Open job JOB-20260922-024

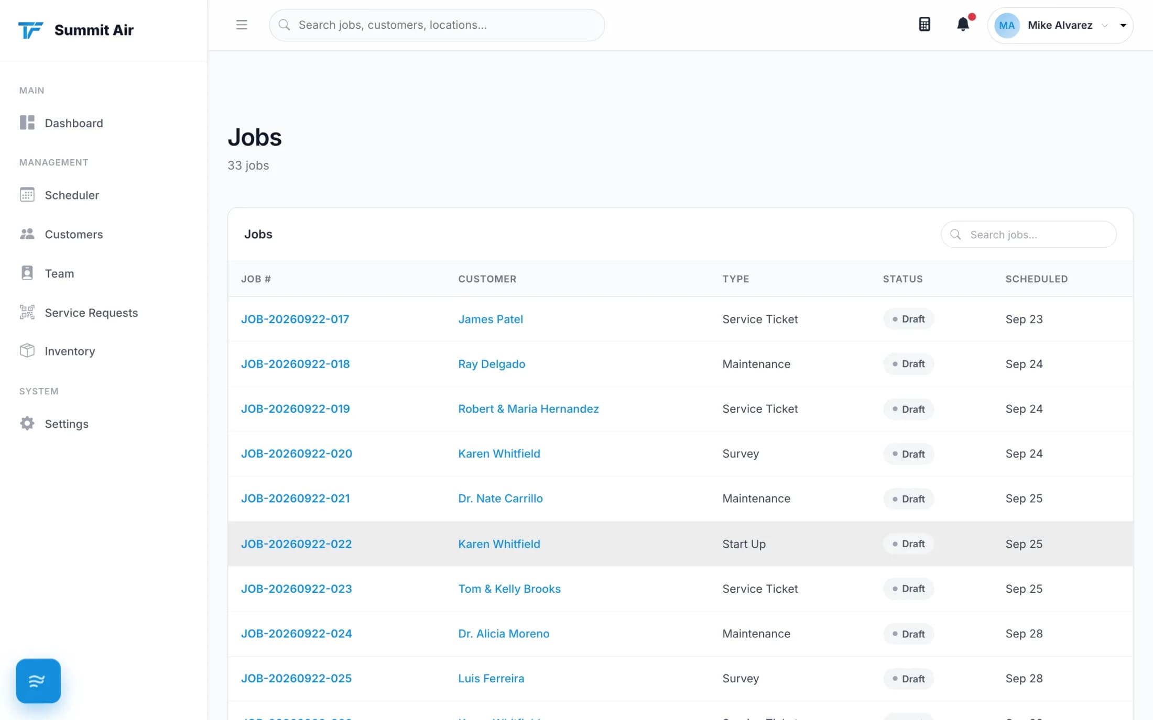tap(297, 633)
